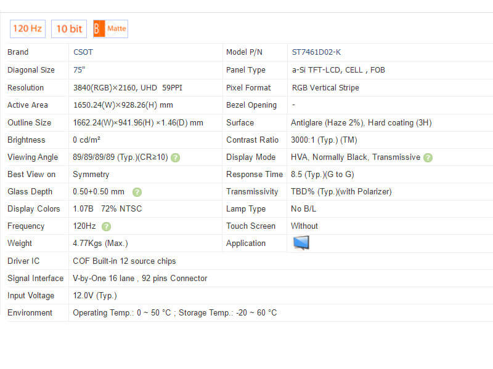This screenshot has height=369, width=493.
Task: Open help icon beside Viewing Angle value
Action: 176,157
